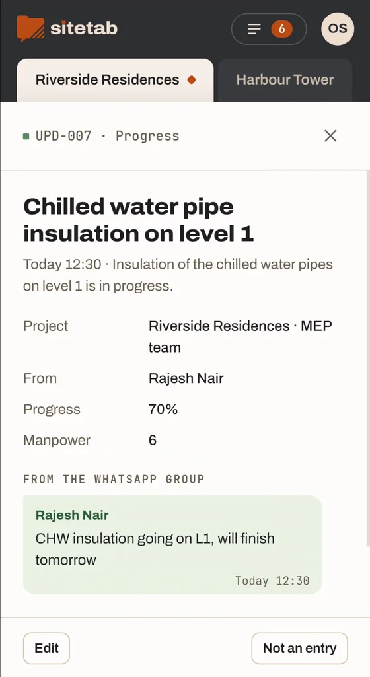Screen dimensions: 370x677
Task: Click the sitetab wordmark text
Action: coord(84,29)
